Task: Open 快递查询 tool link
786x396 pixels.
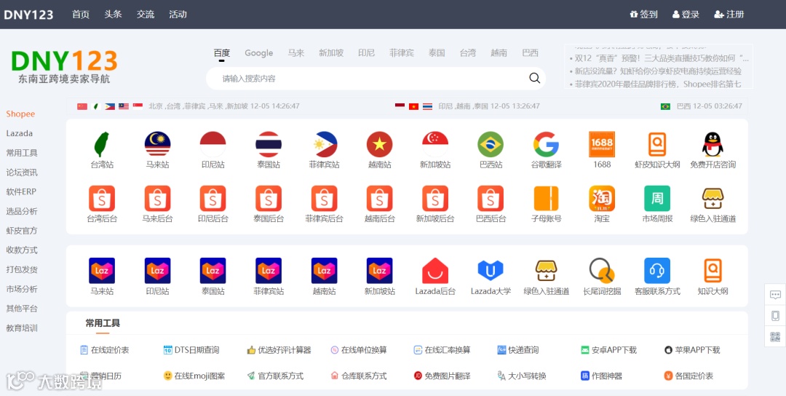Action: 518,350
